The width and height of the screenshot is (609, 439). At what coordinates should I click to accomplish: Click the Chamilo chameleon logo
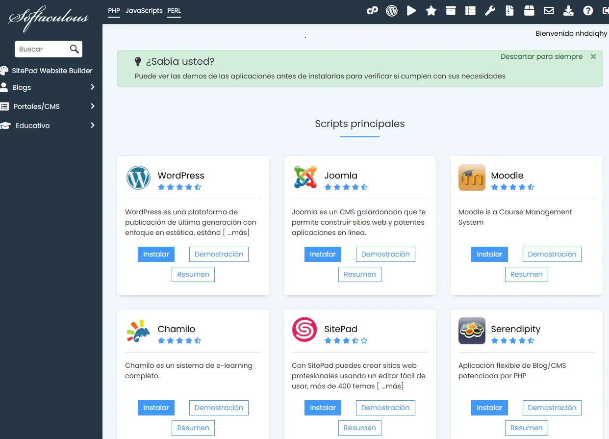[x=138, y=331]
